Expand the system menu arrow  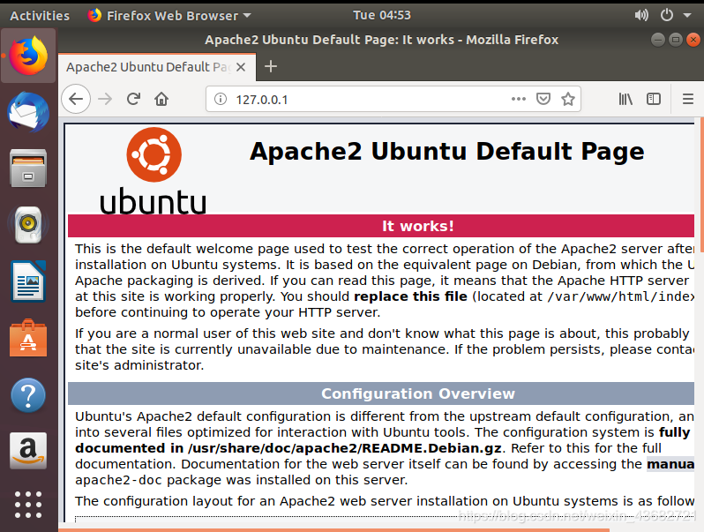(687, 15)
